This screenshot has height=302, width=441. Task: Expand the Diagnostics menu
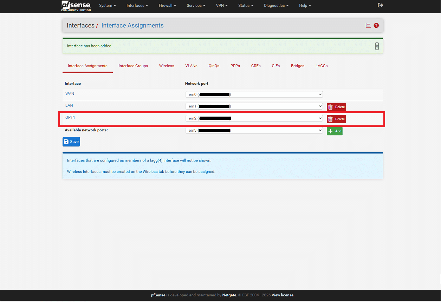click(276, 6)
